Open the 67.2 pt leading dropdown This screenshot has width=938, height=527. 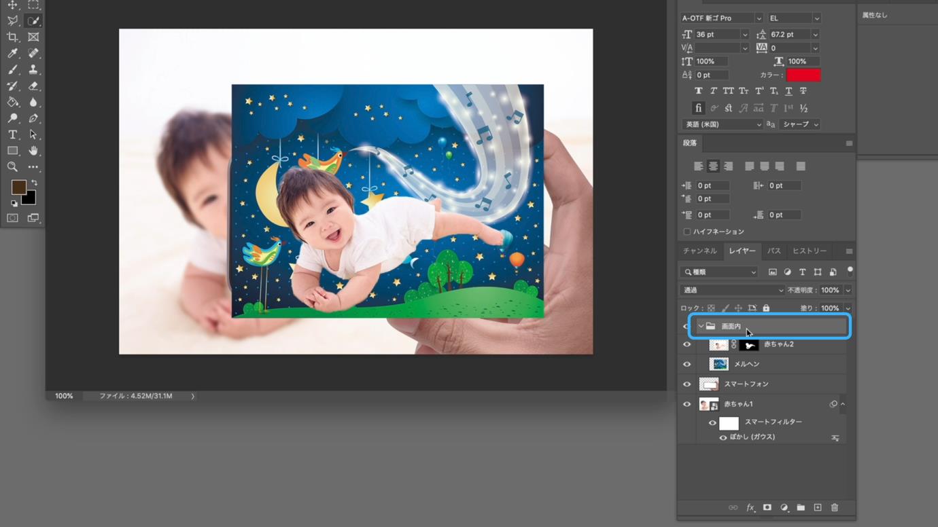815,35
